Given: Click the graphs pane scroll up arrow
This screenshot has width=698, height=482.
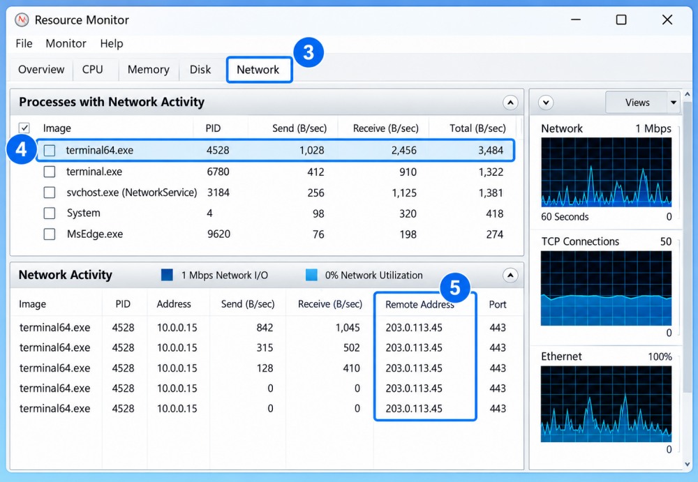Looking at the screenshot, I should 688,94.
